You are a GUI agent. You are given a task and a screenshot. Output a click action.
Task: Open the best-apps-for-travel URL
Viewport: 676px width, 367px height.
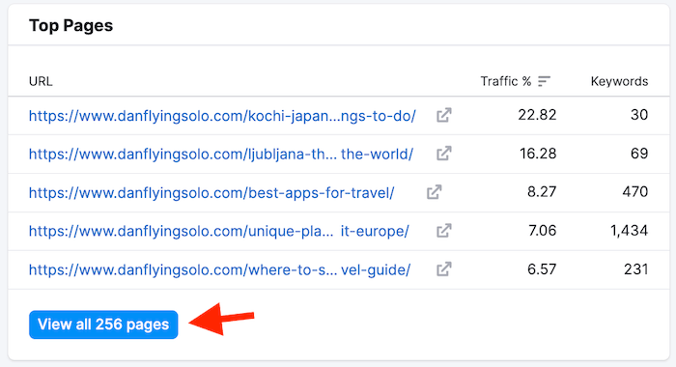click(211, 193)
